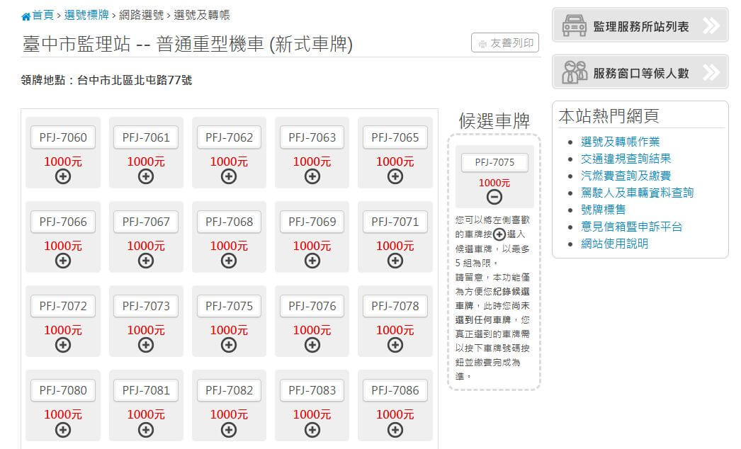Remove PFJ-7075 from candidate plates
This screenshot has height=449, width=741.
(494, 197)
